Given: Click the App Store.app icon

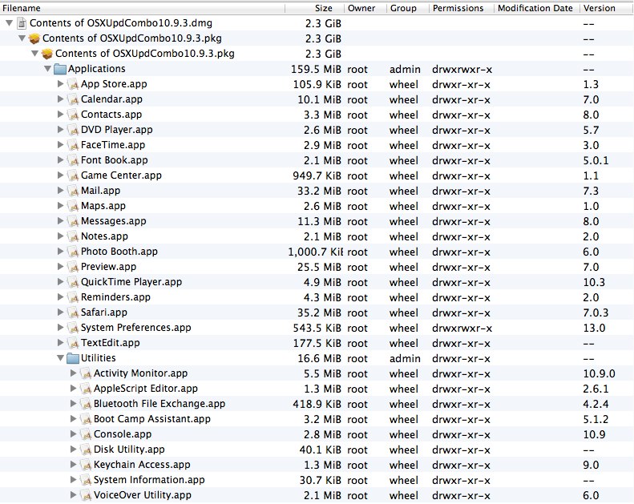Looking at the screenshot, I should click(73, 84).
